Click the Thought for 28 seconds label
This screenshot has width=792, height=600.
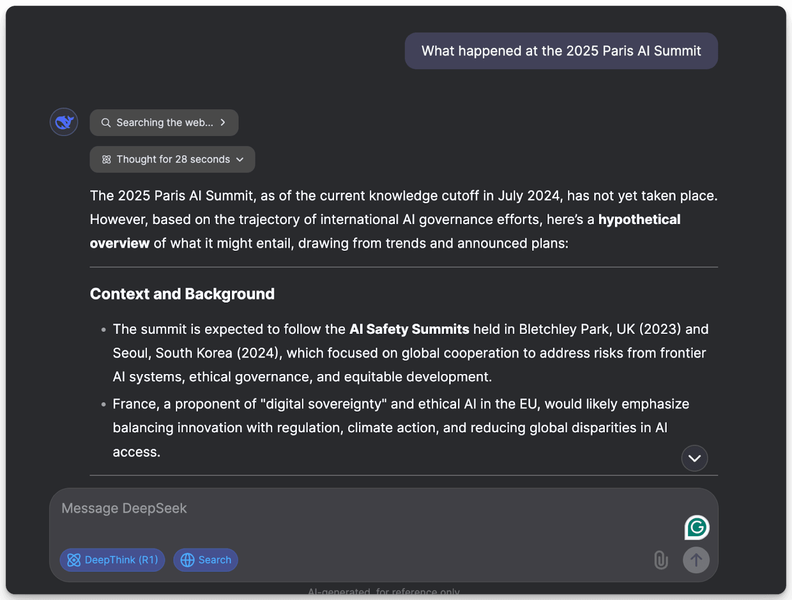tap(173, 159)
